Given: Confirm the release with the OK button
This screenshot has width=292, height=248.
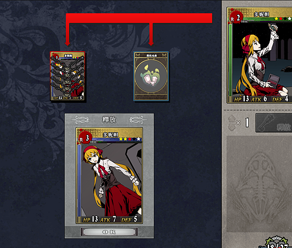Looking at the screenshot, I should pyautogui.click(x=109, y=232).
